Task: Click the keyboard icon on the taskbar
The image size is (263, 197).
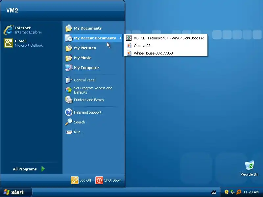Action: (x=214, y=192)
